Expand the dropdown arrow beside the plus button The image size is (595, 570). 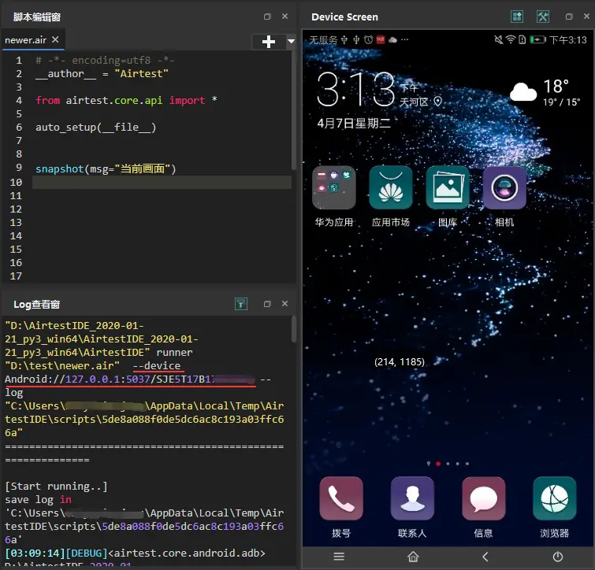(x=291, y=41)
